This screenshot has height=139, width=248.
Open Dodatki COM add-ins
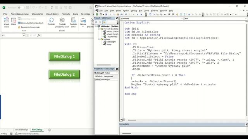tap(73, 22)
